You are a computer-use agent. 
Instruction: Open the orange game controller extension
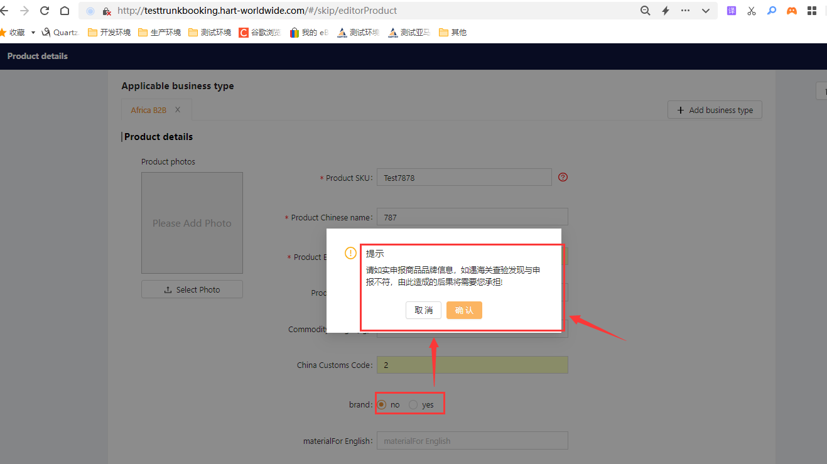click(792, 11)
